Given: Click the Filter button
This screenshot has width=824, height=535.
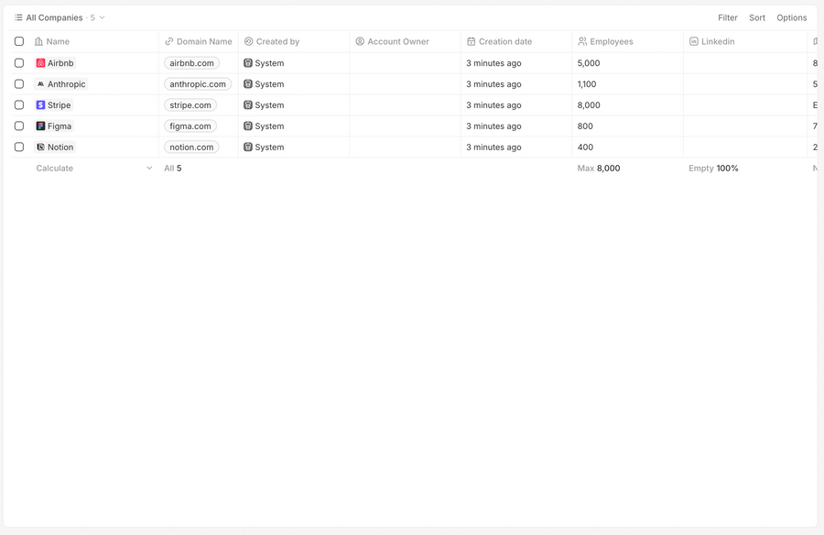Looking at the screenshot, I should click(728, 16).
